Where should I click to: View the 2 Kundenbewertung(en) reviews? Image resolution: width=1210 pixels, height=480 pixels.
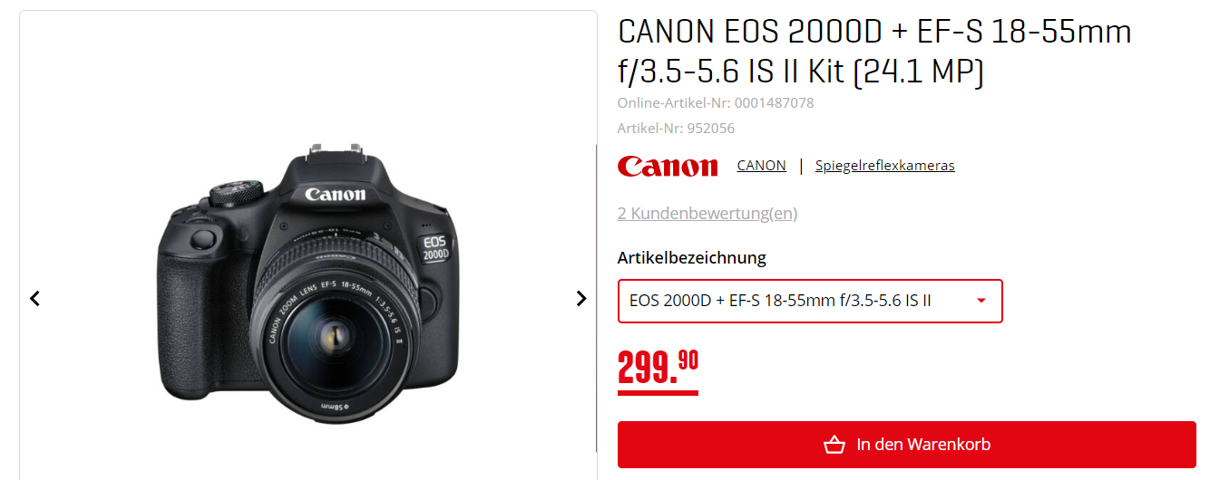[x=707, y=214]
